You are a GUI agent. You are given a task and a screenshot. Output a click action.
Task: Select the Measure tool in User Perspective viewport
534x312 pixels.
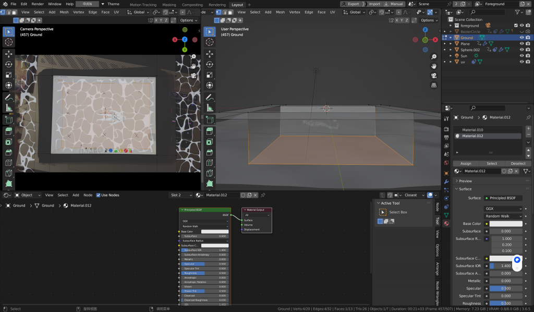[x=210, y=108]
